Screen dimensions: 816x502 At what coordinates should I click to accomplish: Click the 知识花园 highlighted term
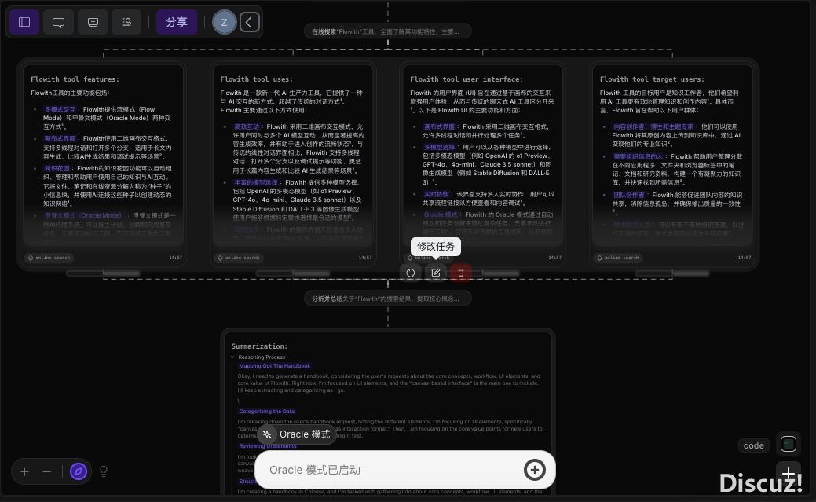point(57,168)
